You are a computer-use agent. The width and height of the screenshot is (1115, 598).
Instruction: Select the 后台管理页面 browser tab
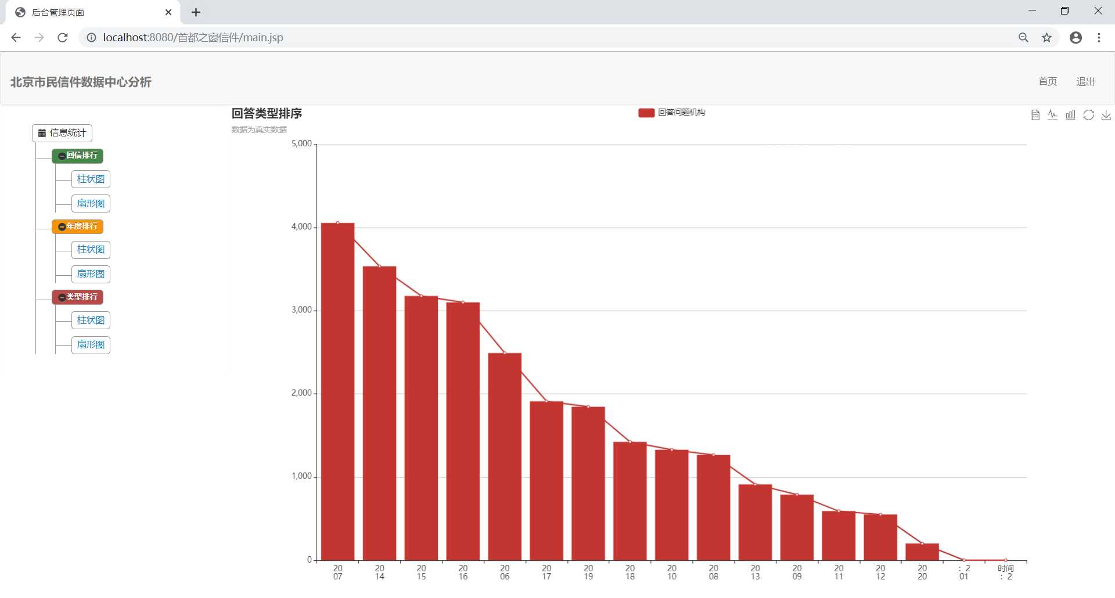point(93,12)
